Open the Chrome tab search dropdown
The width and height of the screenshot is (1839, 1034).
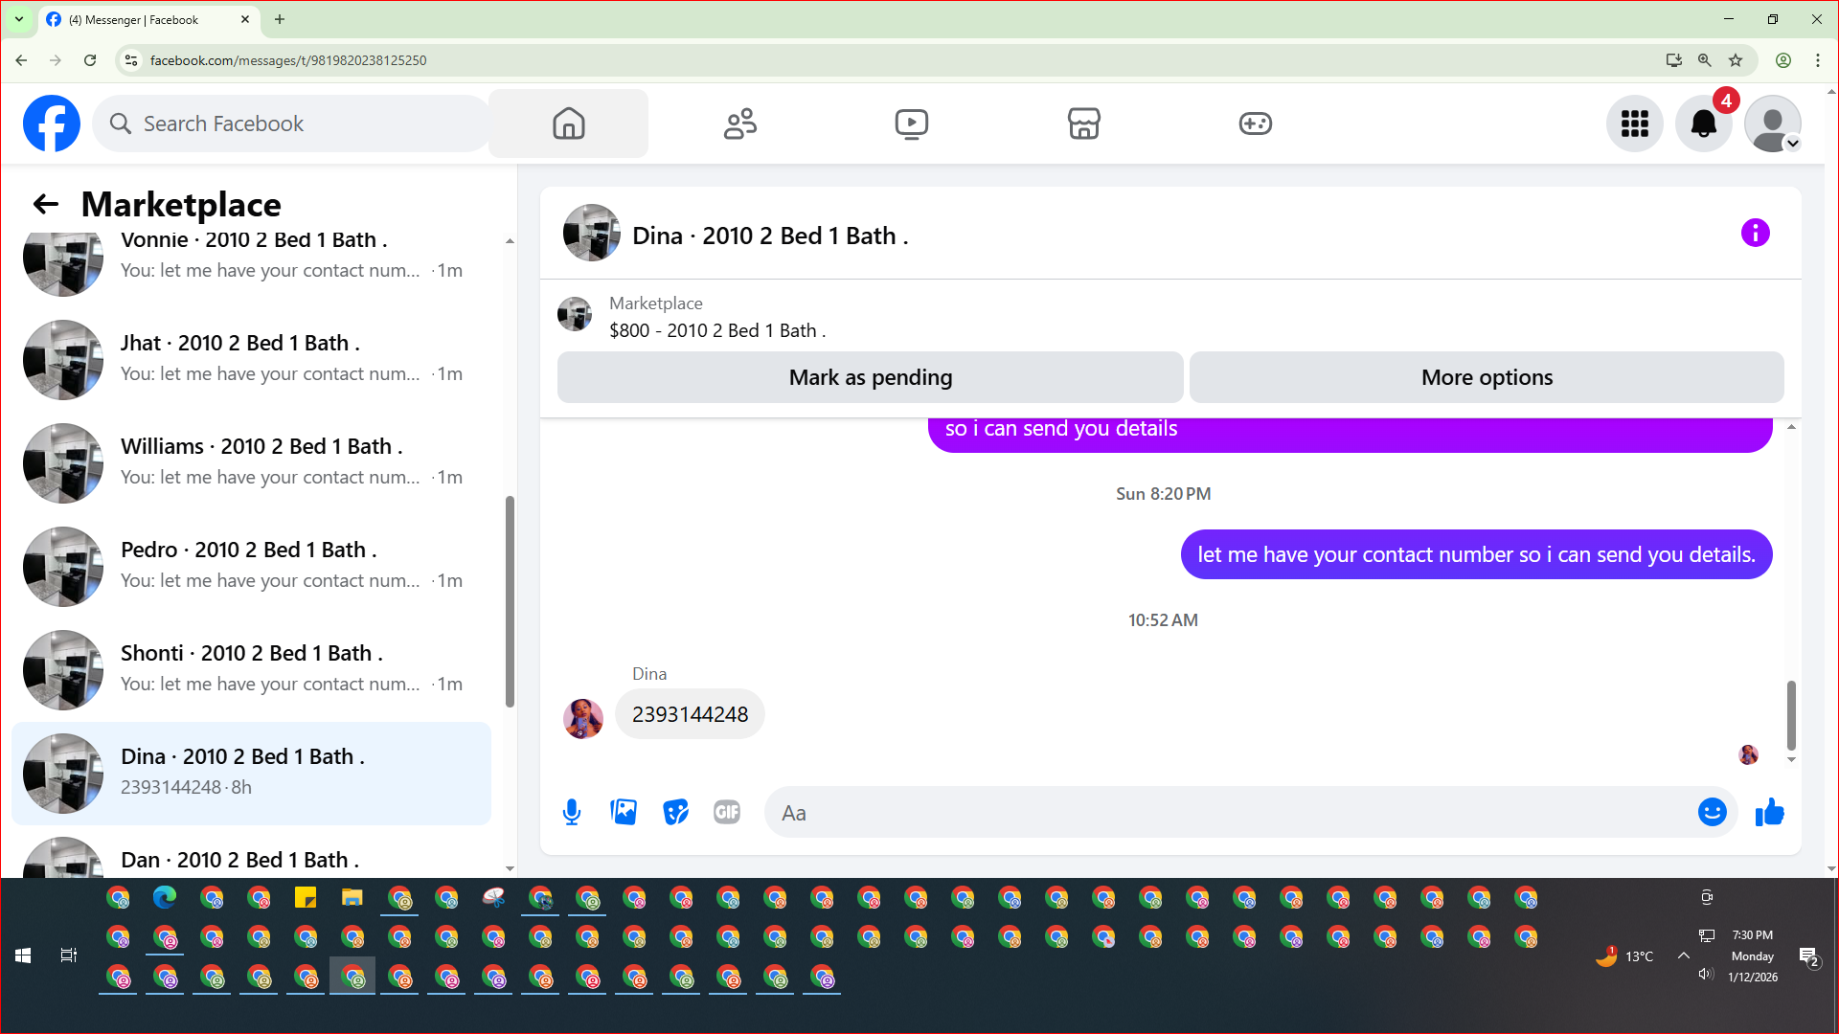tap(18, 19)
